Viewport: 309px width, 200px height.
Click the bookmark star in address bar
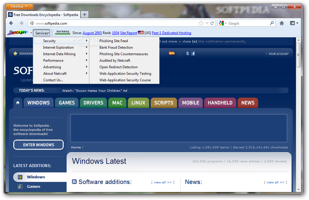pos(201,23)
